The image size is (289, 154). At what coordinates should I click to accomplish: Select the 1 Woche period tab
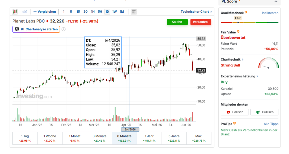(x=50, y=138)
